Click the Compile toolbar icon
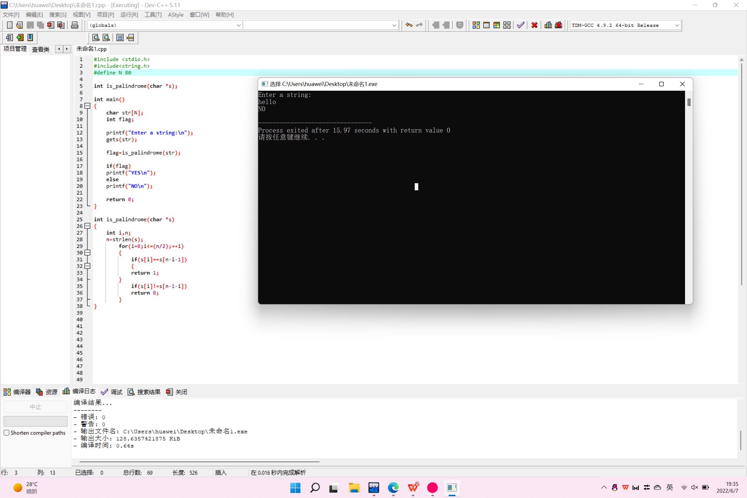The image size is (747, 498). coord(476,25)
